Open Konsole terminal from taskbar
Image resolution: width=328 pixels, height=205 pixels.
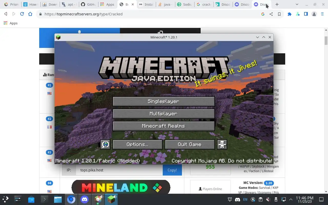point(45,199)
